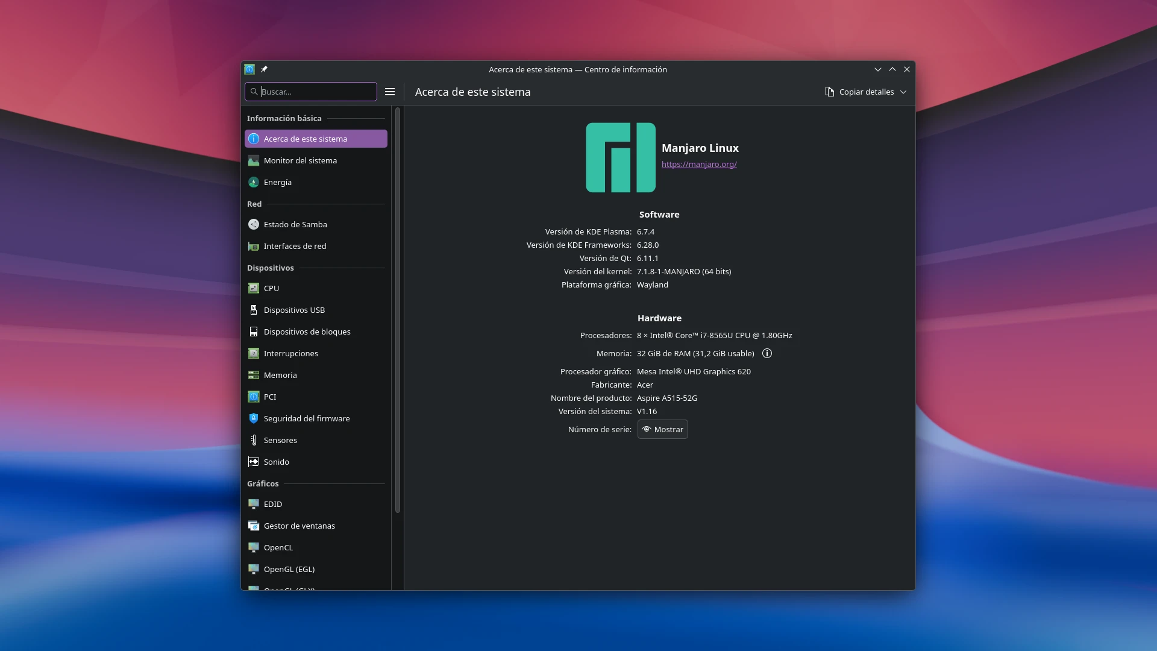The height and width of the screenshot is (651, 1157).
Task: Click the Sonido icon
Action: point(254,462)
